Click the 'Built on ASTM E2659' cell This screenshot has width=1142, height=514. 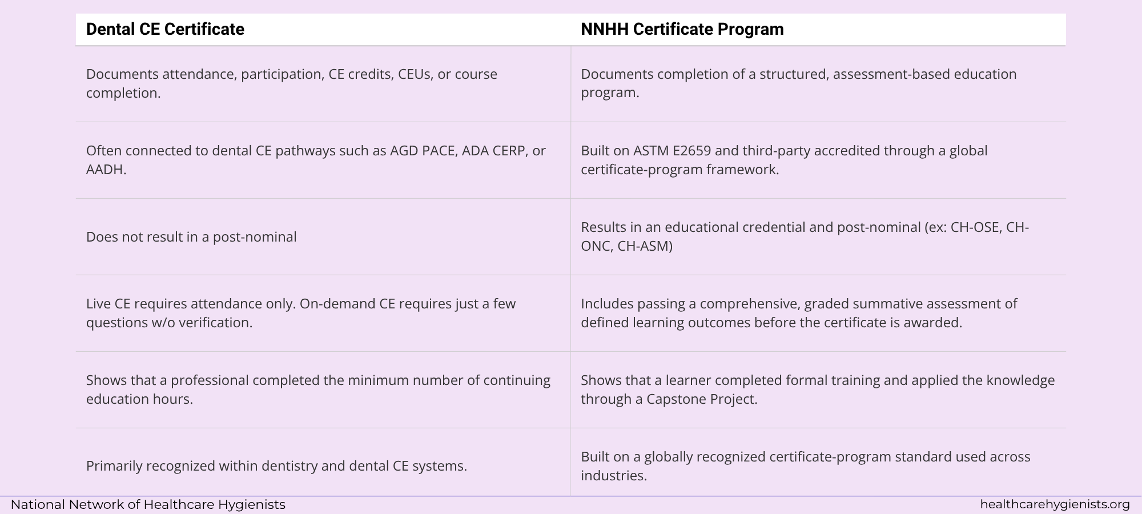click(818, 160)
